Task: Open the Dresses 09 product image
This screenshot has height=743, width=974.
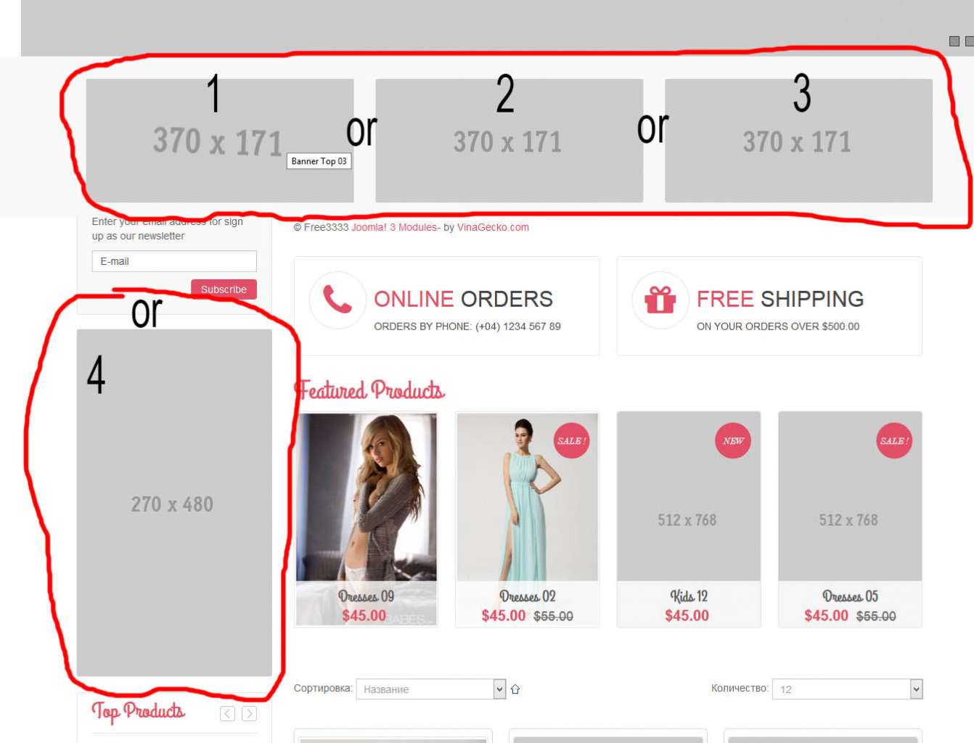Action: point(367,497)
